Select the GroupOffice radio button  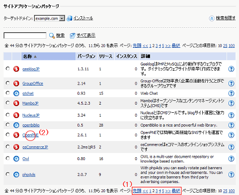pos(8,83)
